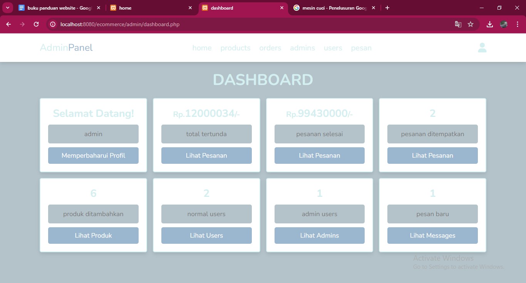Click the localhost address bar URL
The image size is (526, 283).
pos(120,24)
